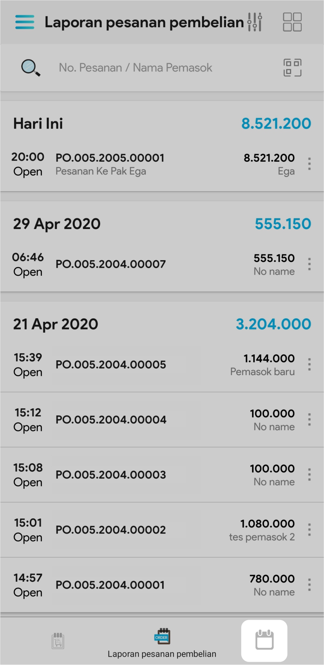The width and height of the screenshot is (324, 665).
Task: Open options for order PO.005.2004.00007
Action: coord(309,264)
